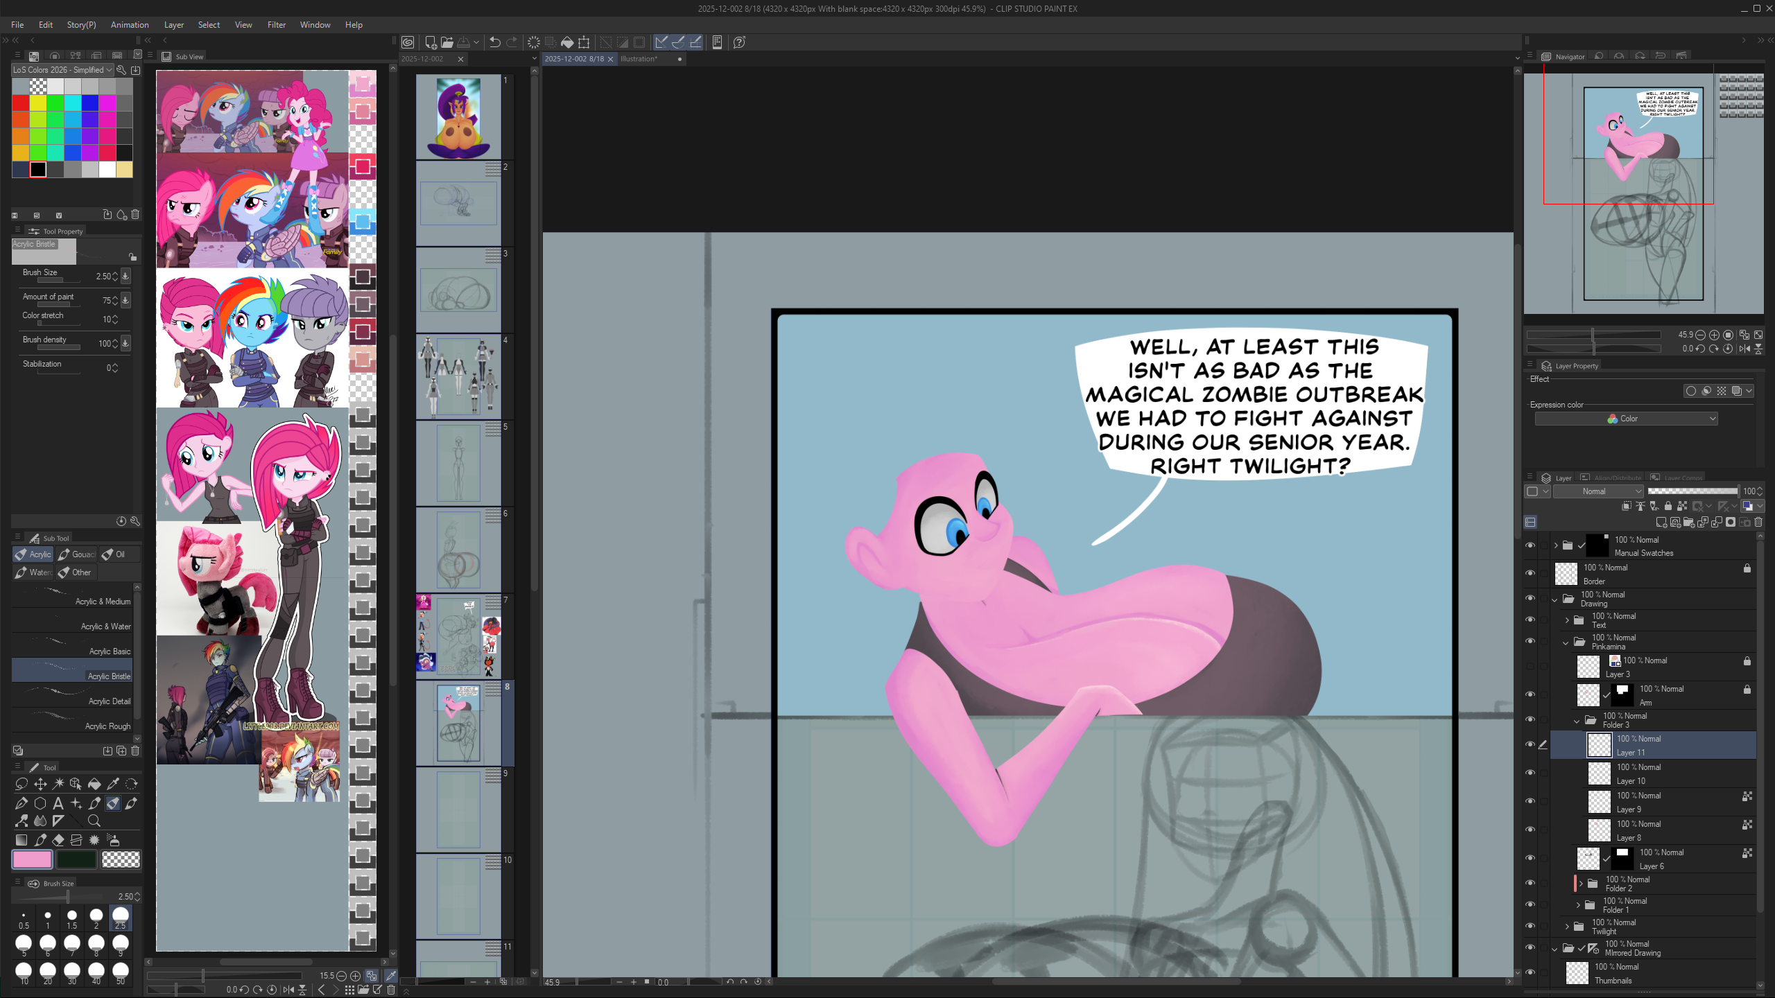Image resolution: width=1775 pixels, height=998 pixels.
Task: Select the Acrylic sub tool group
Action: (x=33, y=554)
